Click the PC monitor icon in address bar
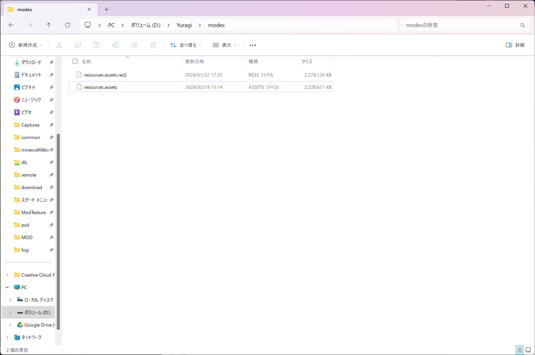This screenshot has width=535, height=355. point(88,25)
